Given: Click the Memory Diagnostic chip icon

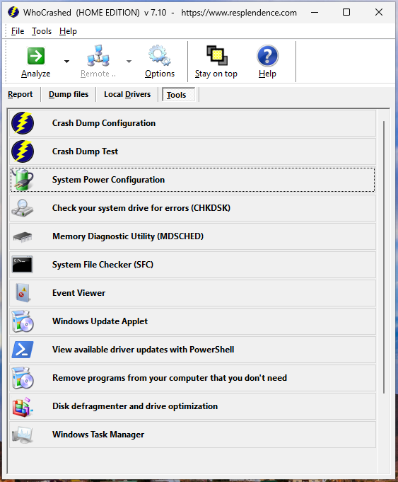Looking at the screenshot, I should pos(23,236).
